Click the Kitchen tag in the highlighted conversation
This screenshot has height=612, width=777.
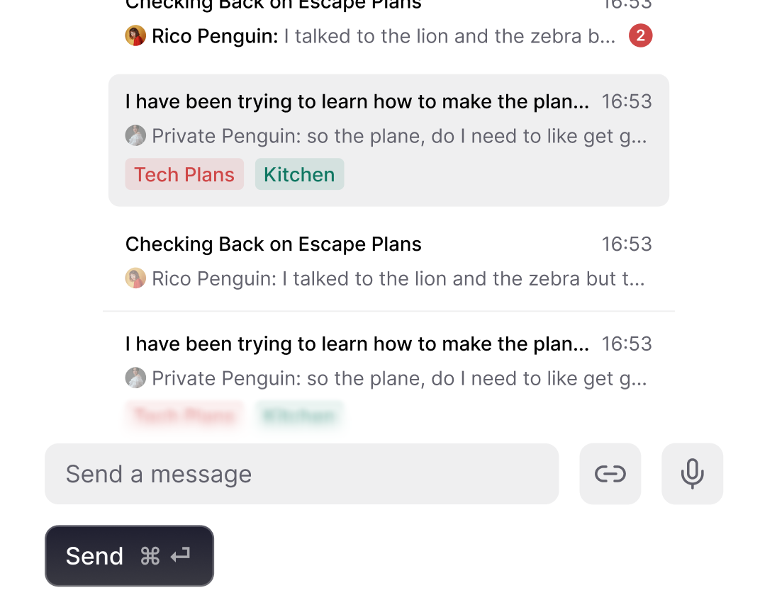(x=299, y=174)
